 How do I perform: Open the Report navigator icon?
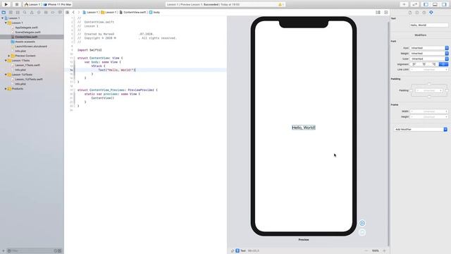coord(60,13)
